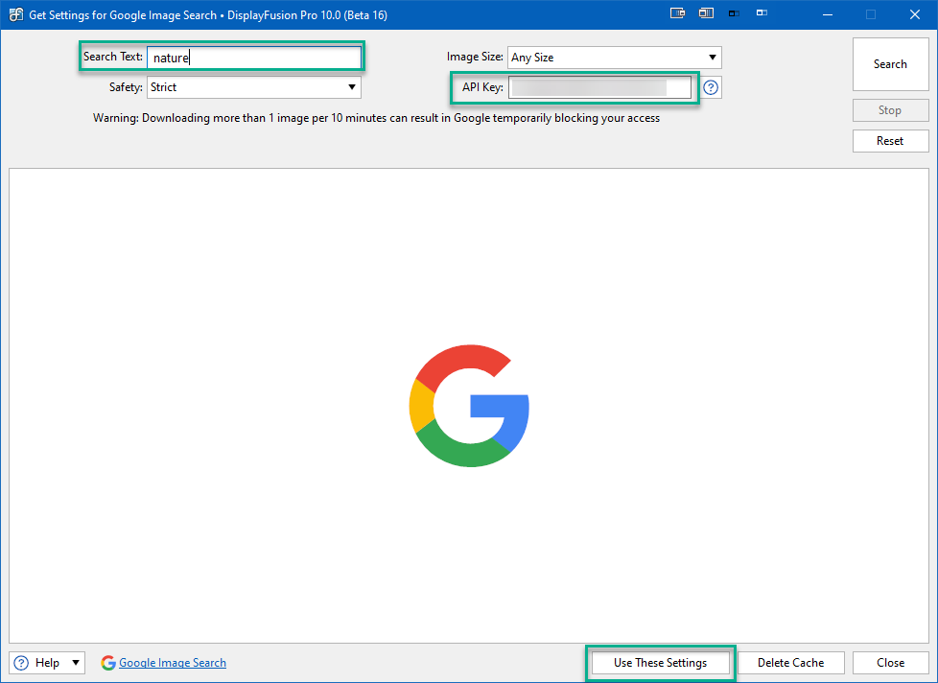This screenshot has width=938, height=683.
Task: Click into the Search Text field
Action: point(253,58)
